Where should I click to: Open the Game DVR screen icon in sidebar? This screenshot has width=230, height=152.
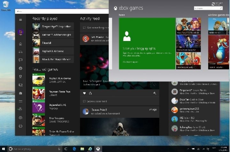click(20, 85)
